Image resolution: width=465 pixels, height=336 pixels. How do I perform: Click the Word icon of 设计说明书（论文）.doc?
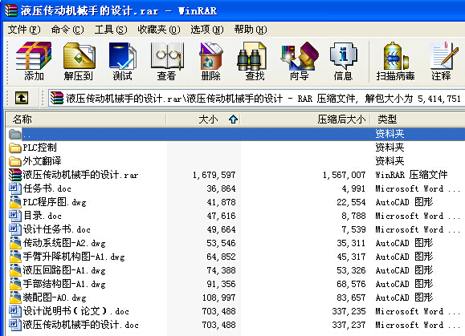(14, 311)
